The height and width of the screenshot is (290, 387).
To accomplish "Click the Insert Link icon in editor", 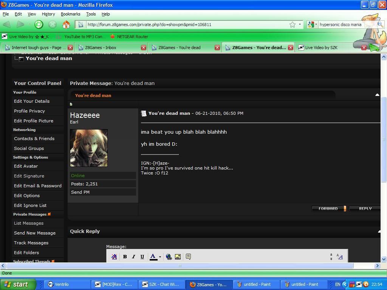I will coord(169,257).
